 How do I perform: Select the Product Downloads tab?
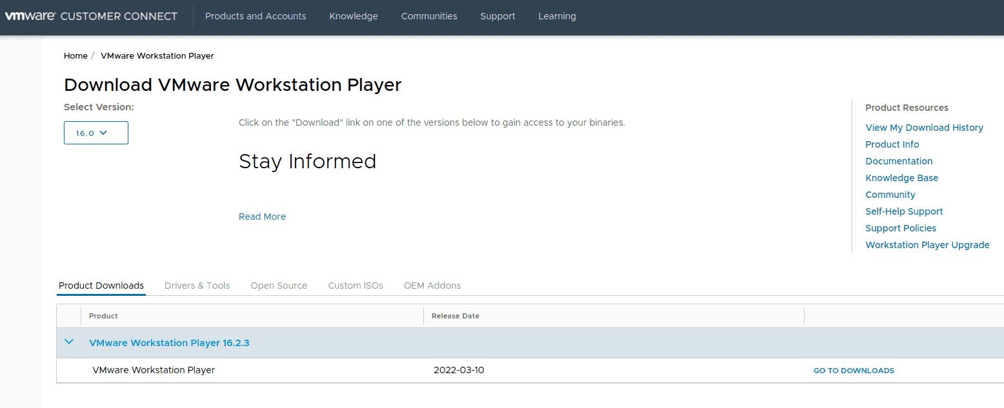[x=101, y=286]
